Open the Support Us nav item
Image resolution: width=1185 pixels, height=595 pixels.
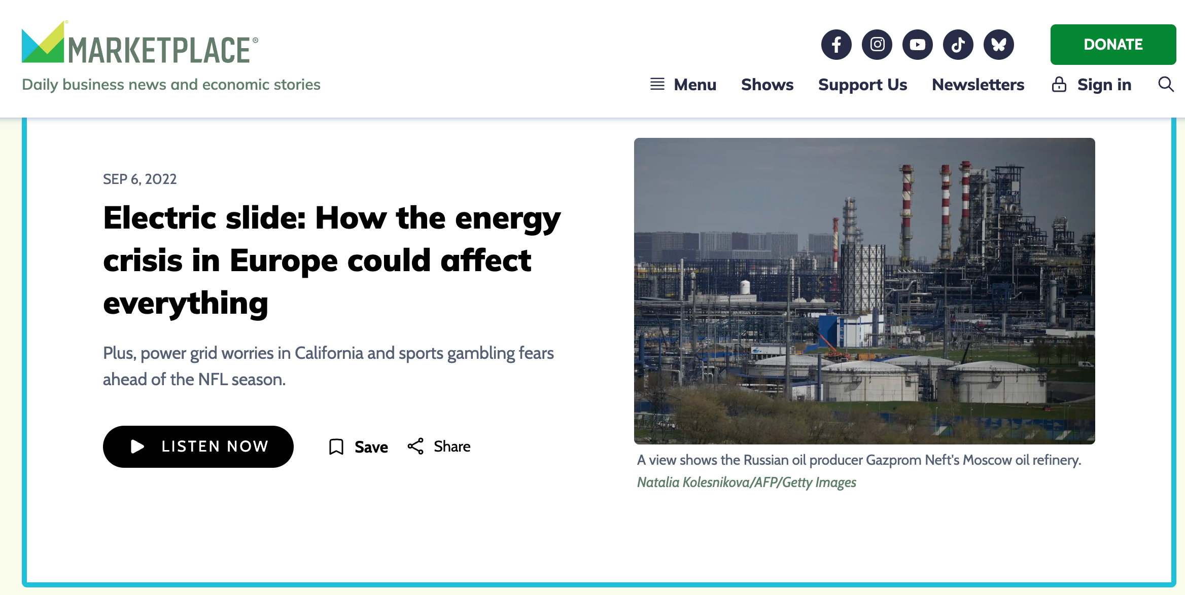point(862,84)
